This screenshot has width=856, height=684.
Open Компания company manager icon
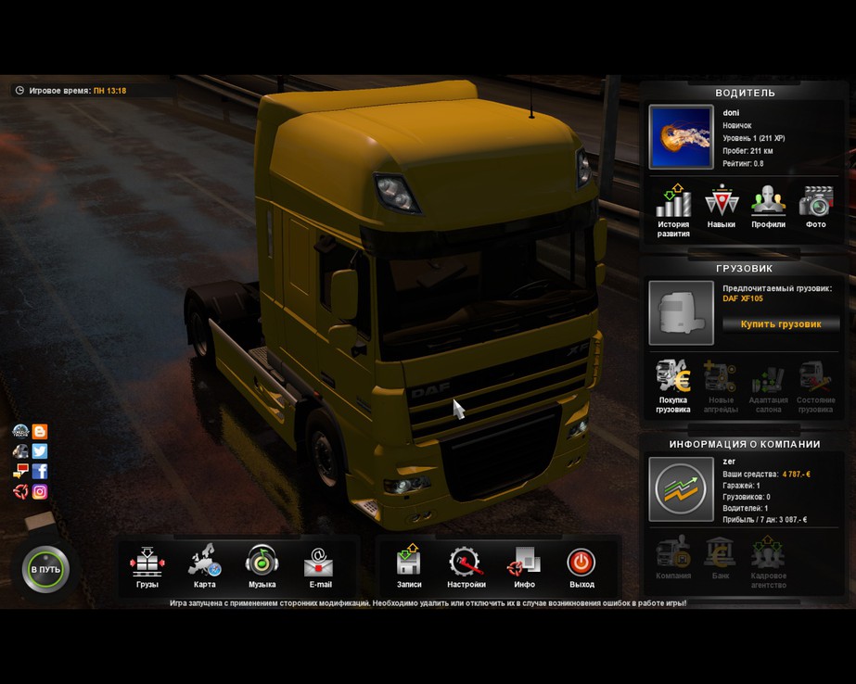point(673,557)
